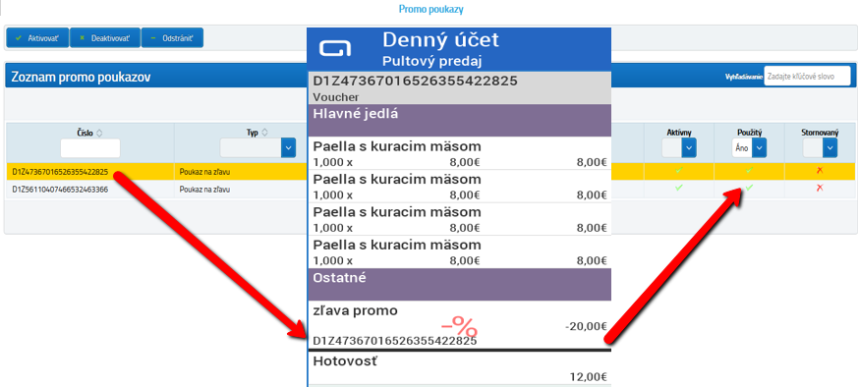Select voucher row D1Z47367016526355422825
This screenshot has width=858, height=387.
point(60,172)
